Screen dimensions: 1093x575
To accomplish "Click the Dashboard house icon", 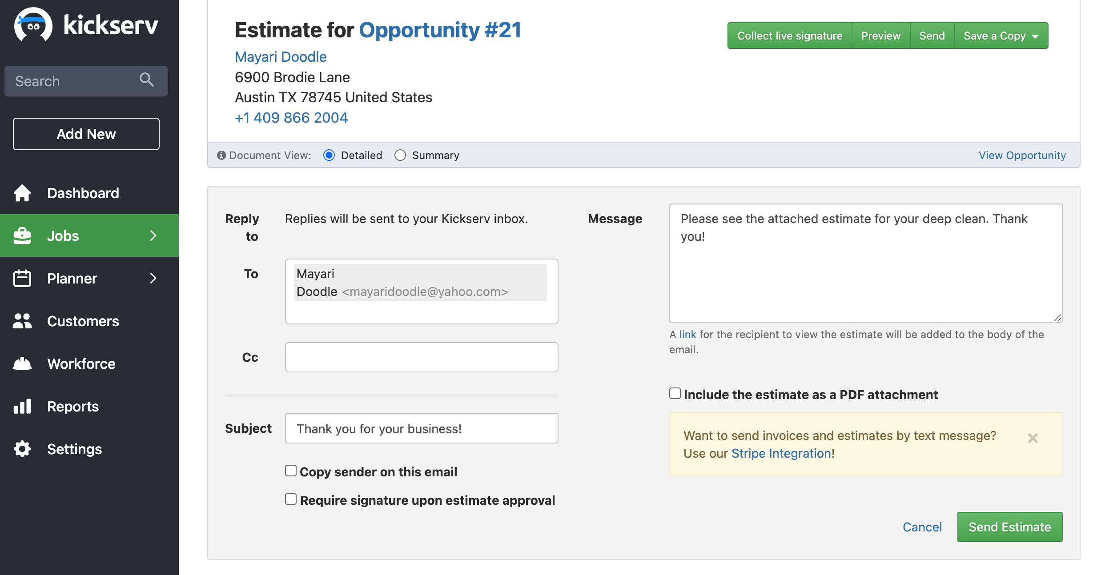I will coord(22,193).
